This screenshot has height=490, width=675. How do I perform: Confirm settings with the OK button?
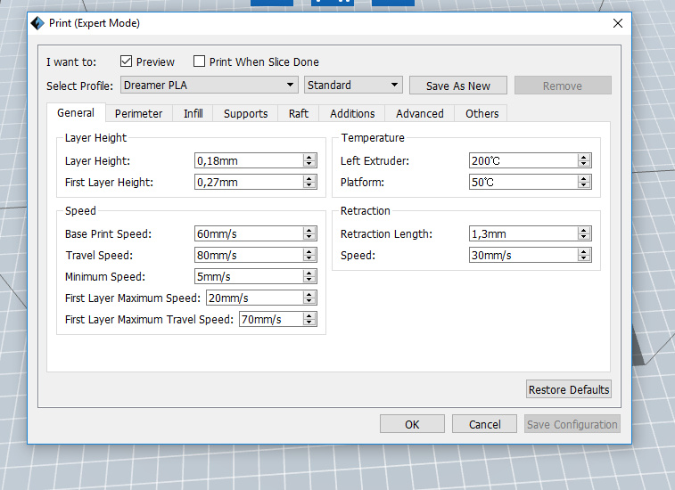(411, 424)
